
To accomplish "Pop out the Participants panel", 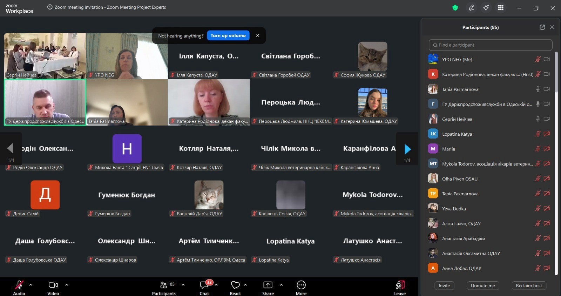I will coord(542,27).
